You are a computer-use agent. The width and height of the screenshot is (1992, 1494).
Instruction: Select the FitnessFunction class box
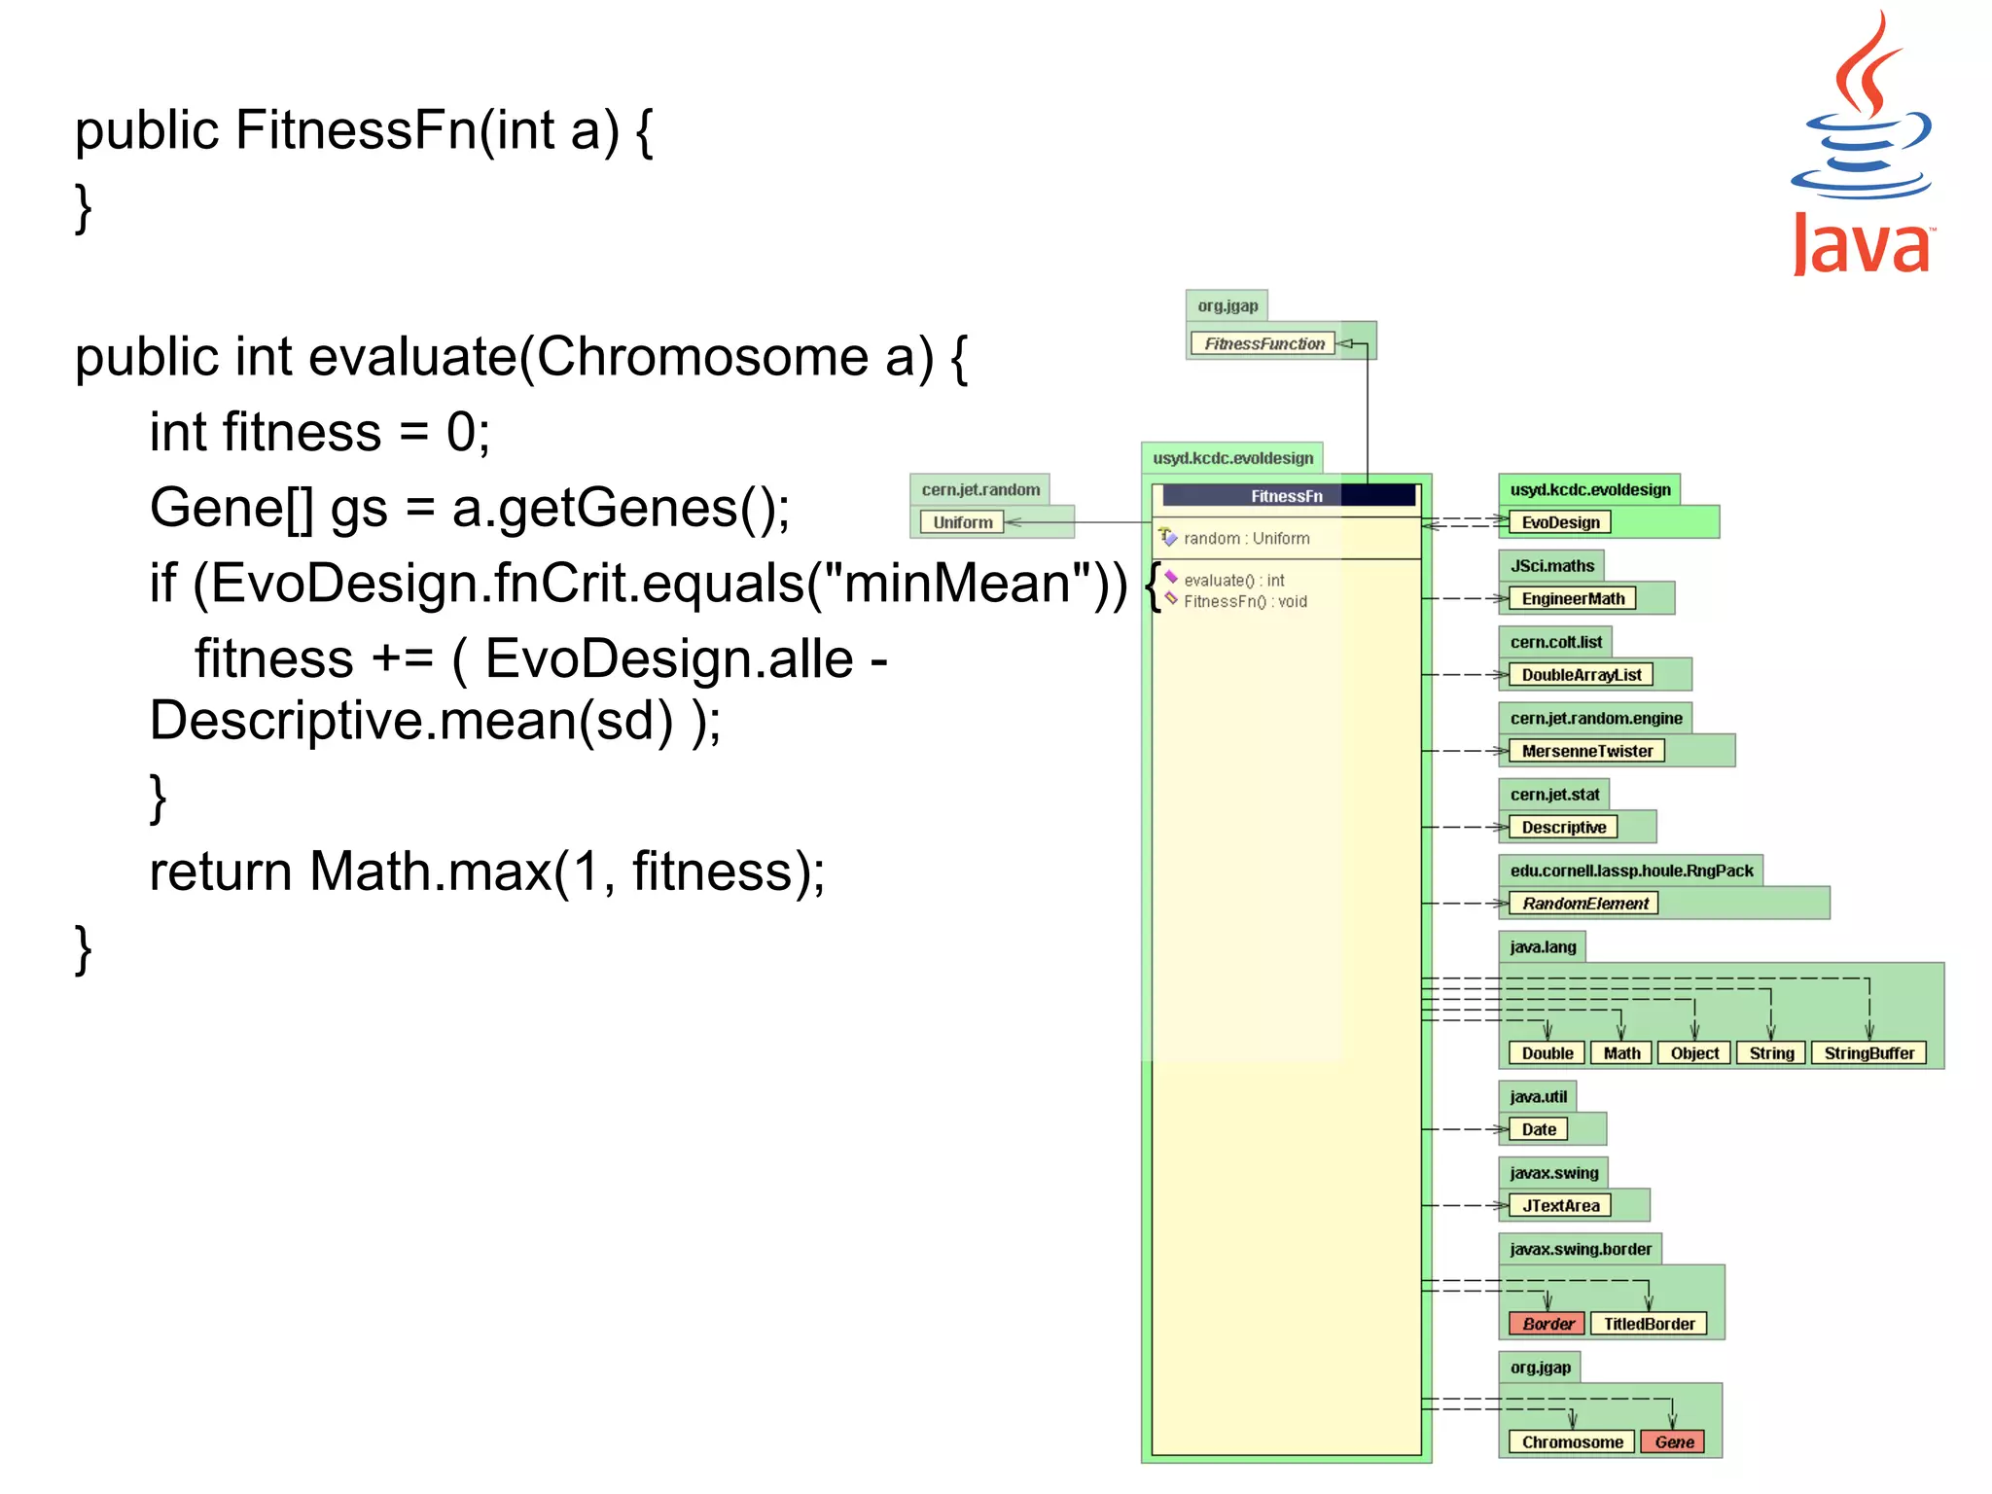(1263, 343)
